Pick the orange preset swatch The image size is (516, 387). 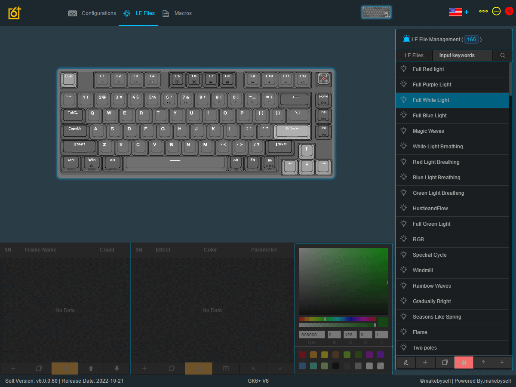pyautogui.click(x=313, y=355)
